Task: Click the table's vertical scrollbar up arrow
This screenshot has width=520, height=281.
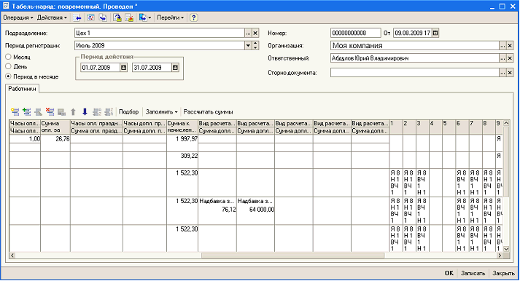Action: tap(506, 123)
